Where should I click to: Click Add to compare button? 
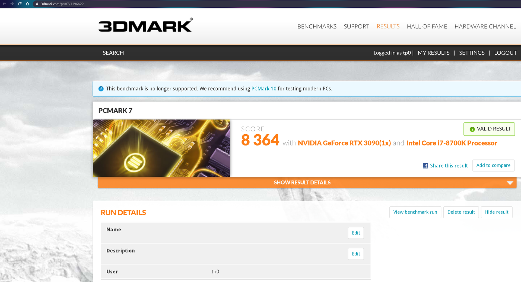(x=493, y=165)
